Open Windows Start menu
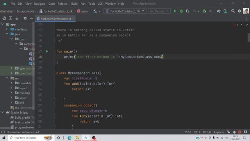The width and height of the screenshot is (250, 141). [4, 137]
